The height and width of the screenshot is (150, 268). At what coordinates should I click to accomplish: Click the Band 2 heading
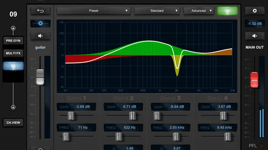point(123,98)
